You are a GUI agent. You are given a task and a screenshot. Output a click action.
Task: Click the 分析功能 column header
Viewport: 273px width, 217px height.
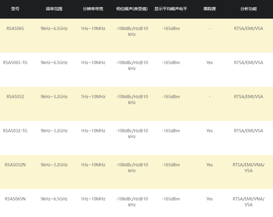pyautogui.click(x=249, y=9)
